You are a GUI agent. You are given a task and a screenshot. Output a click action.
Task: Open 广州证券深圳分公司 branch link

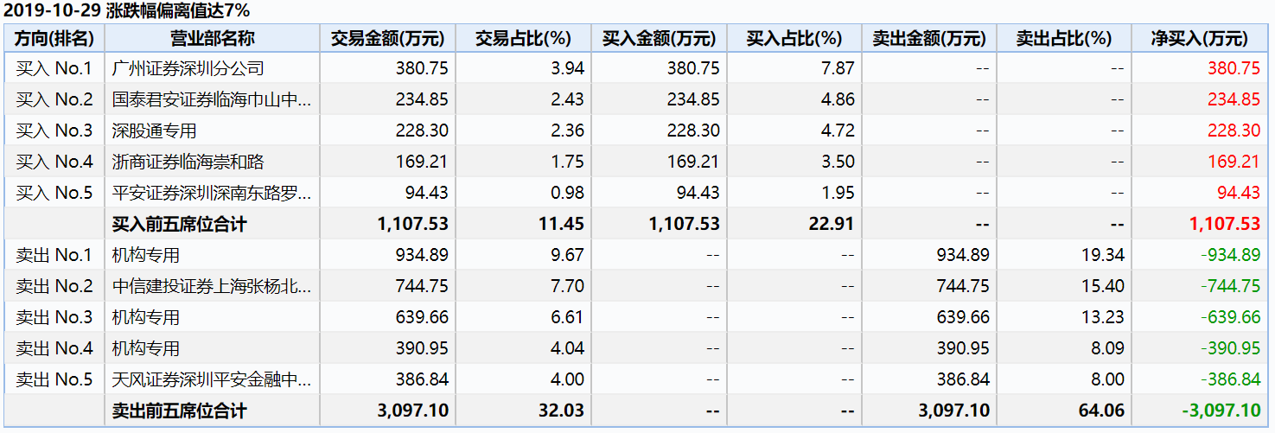[x=188, y=68]
